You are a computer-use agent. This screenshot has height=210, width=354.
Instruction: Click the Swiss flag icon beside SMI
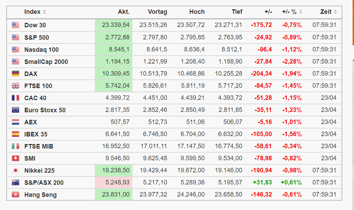click(16, 158)
